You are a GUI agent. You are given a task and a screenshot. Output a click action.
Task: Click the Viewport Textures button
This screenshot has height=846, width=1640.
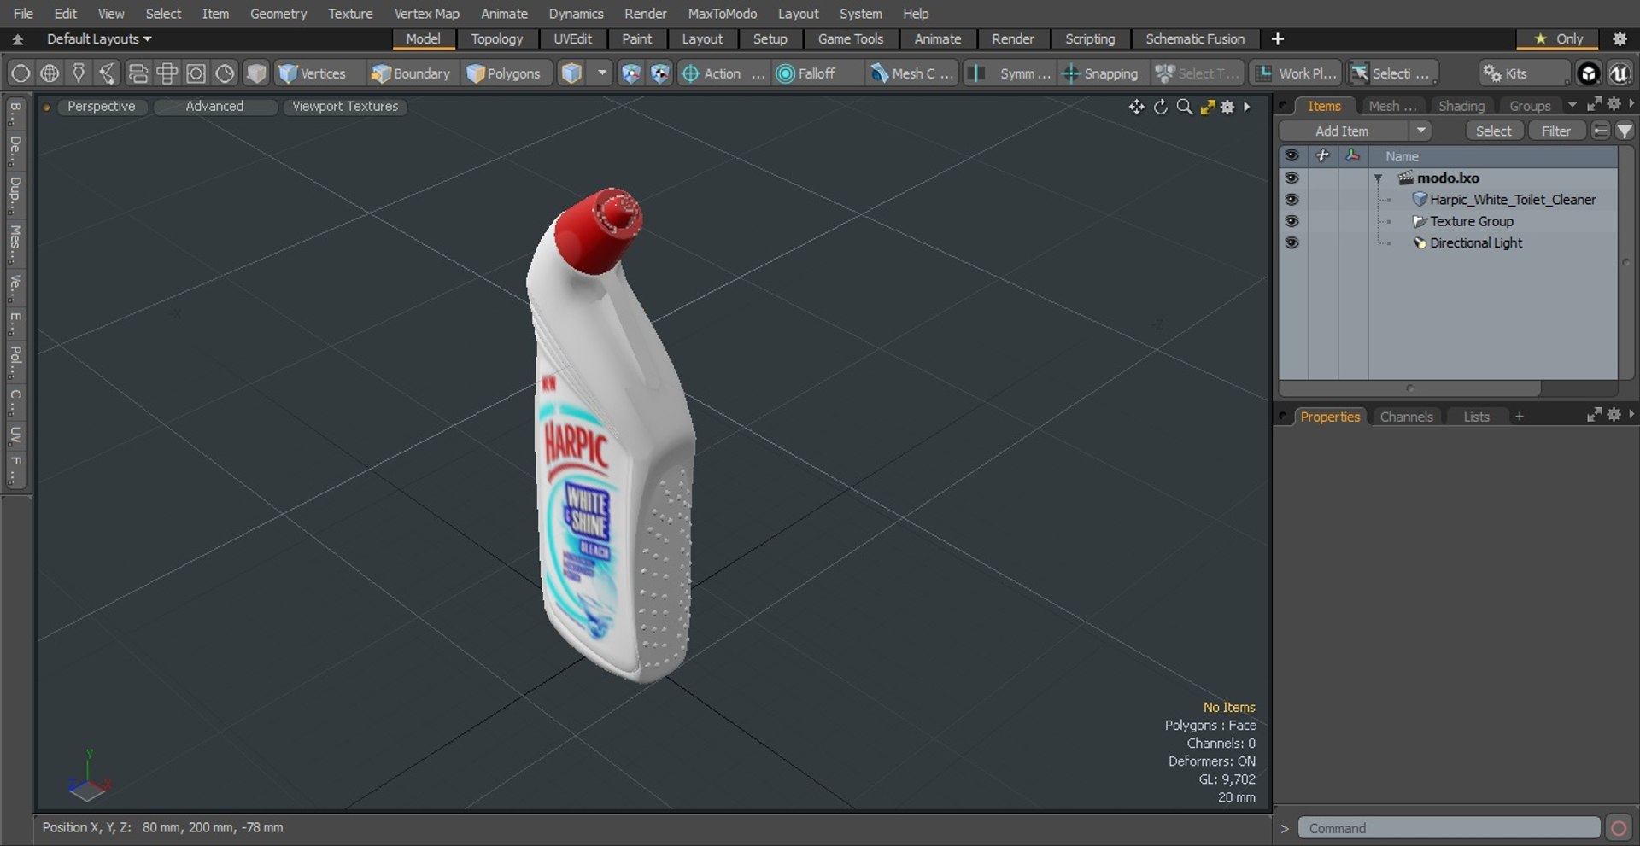coord(345,106)
